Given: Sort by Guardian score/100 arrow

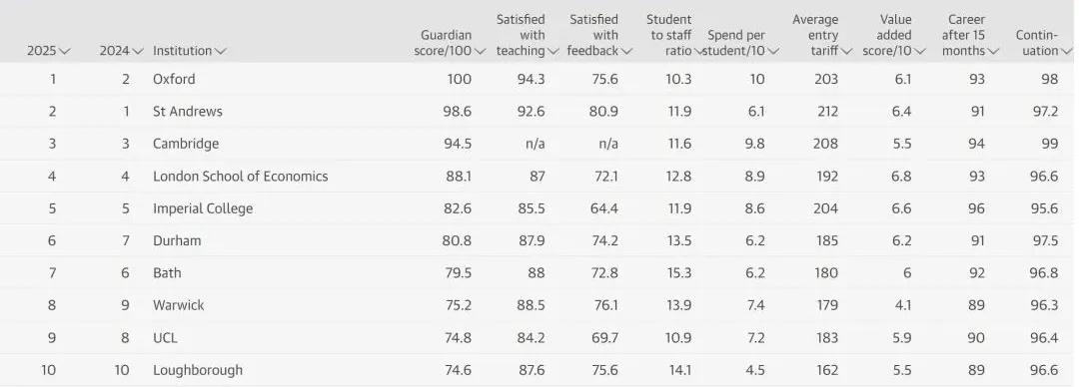Looking at the screenshot, I should tap(481, 51).
